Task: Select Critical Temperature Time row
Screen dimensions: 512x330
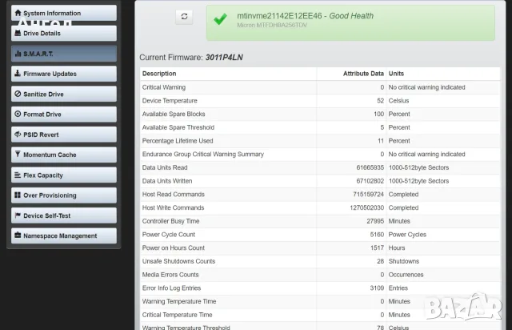Action: pos(320,316)
